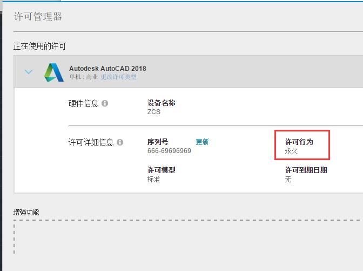This screenshot has height=271, width=363.
Task: Open the 更改许可类型 link
Action: click(118, 77)
